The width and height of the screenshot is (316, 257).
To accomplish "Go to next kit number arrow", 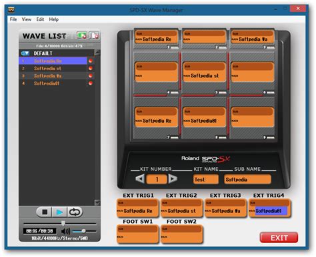I will pos(173,179).
